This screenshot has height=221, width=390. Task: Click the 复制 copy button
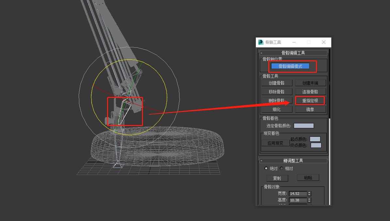tap(277, 178)
